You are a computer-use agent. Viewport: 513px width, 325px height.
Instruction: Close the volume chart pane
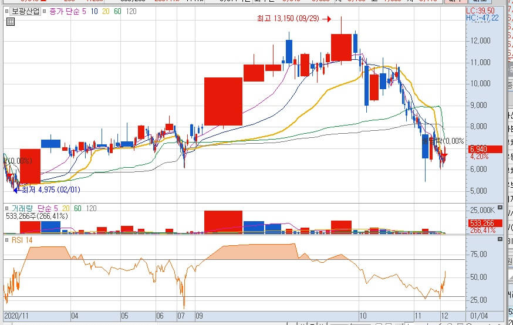[x=500, y=208]
